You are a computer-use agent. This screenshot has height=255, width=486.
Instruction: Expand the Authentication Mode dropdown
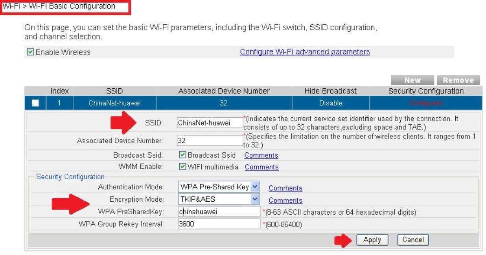click(x=219, y=187)
